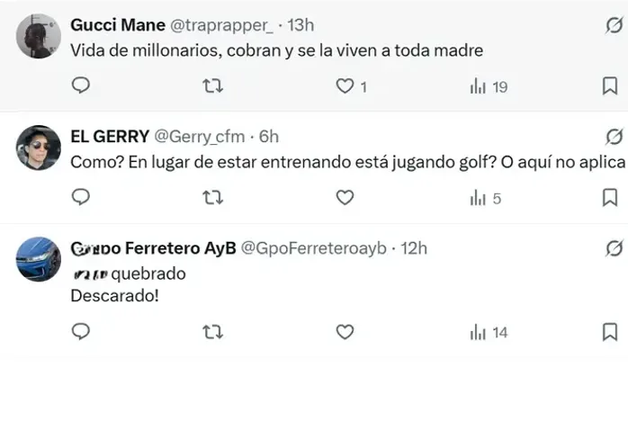Reply to EL GERRY's golf tweet
Screen dimensions: 628x421
pos(80,198)
